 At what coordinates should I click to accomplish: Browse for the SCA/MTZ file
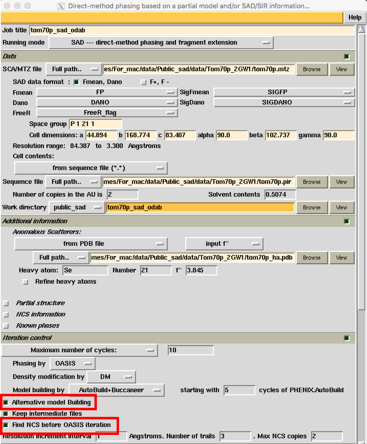point(312,69)
